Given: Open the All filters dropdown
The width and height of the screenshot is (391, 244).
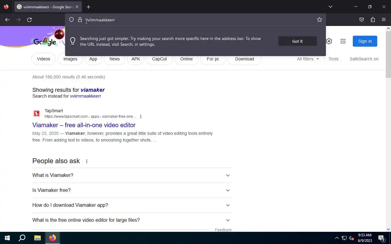Looking at the screenshot, I should pos(308,59).
